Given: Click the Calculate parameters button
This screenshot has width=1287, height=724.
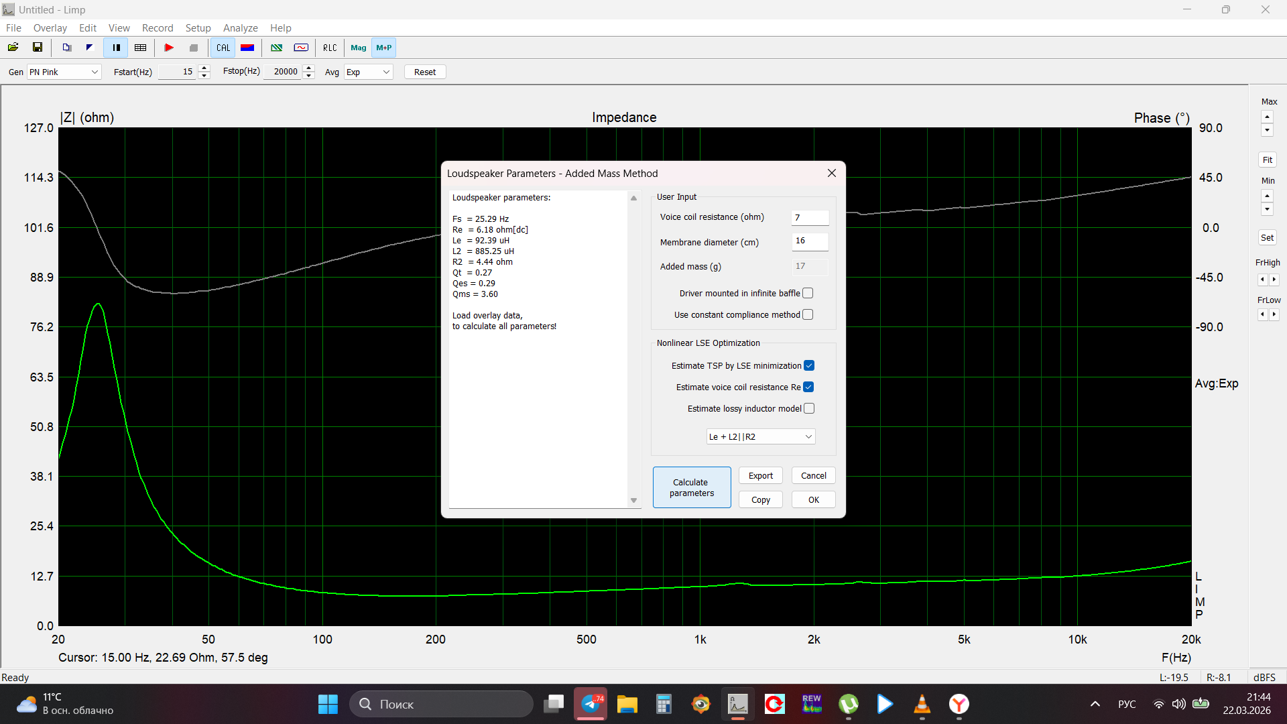Looking at the screenshot, I should pyautogui.click(x=691, y=487).
